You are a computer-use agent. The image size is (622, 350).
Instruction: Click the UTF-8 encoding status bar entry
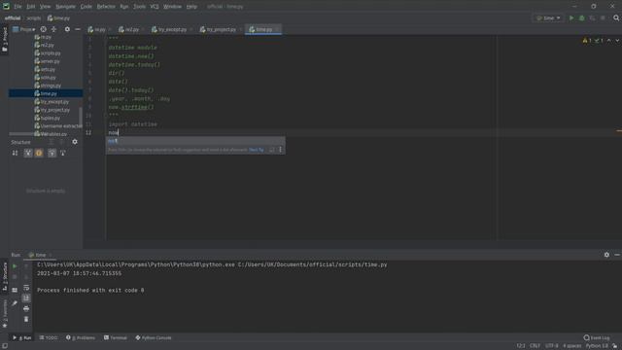pos(551,346)
